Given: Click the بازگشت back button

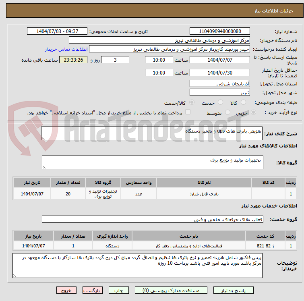Looking at the screenshot, I should tap(93, 291).
